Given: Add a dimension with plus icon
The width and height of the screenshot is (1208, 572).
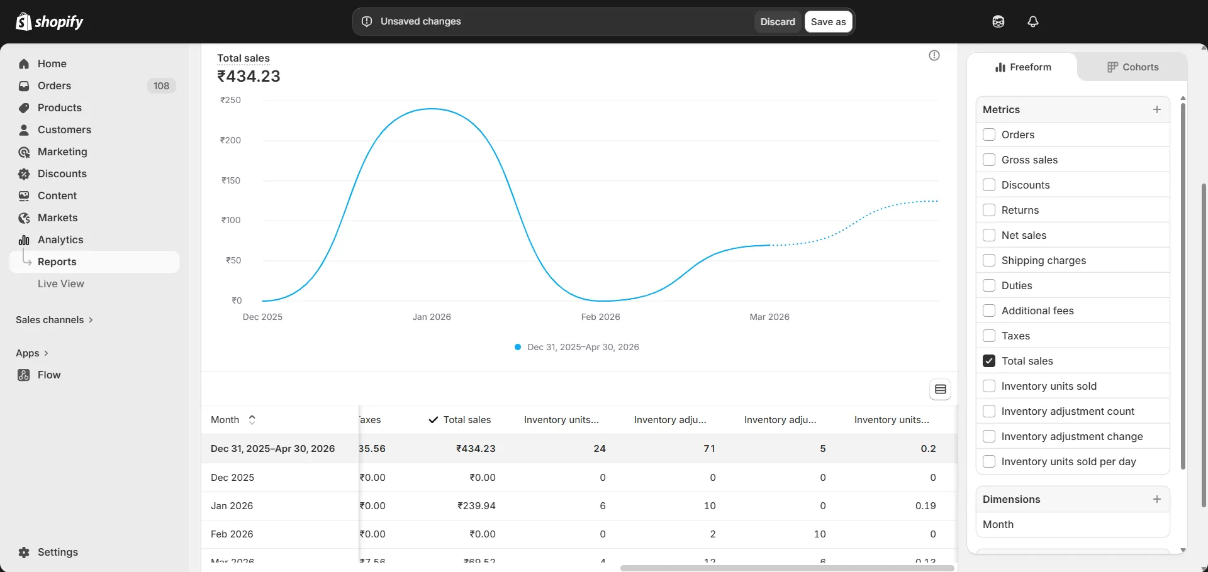Looking at the screenshot, I should tap(1157, 499).
